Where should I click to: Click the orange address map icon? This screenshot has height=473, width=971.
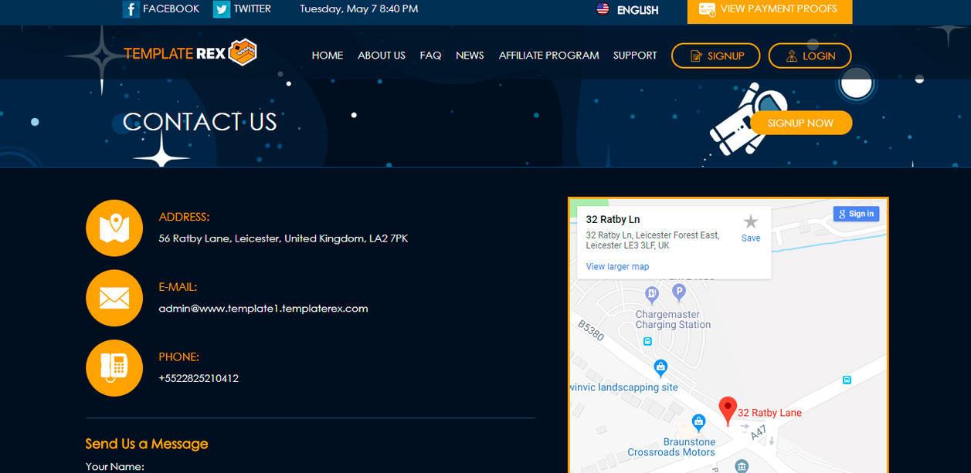click(x=114, y=228)
